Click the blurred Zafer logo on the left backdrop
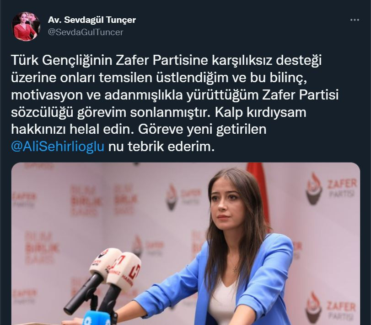 pos(24,199)
